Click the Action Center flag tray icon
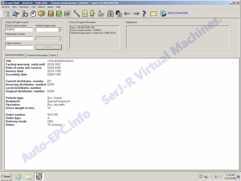 coord(221,176)
